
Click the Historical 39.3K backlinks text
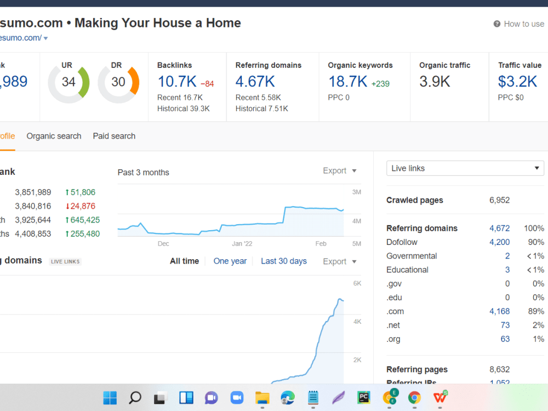[x=183, y=109]
